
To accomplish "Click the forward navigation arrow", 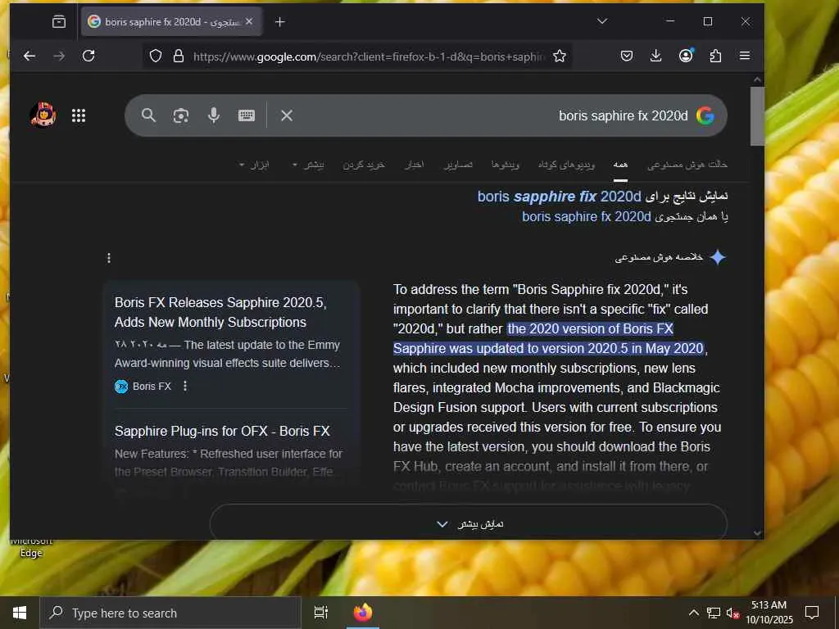I will point(59,57).
